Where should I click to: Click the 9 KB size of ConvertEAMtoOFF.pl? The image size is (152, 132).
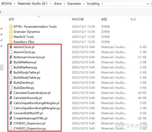pyautogui.click(x=143, y=113)
